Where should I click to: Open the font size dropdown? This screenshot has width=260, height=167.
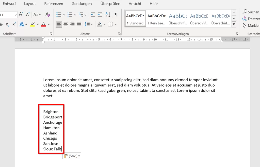point(15,15)
